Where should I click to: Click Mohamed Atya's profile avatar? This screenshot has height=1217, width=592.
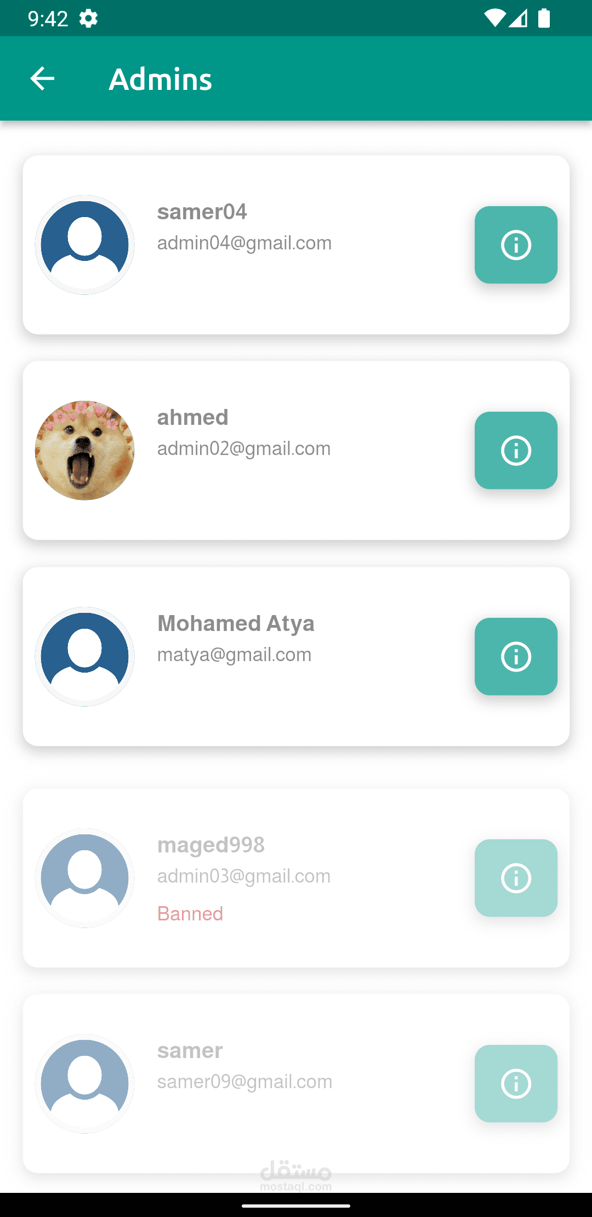pos(85,656)
